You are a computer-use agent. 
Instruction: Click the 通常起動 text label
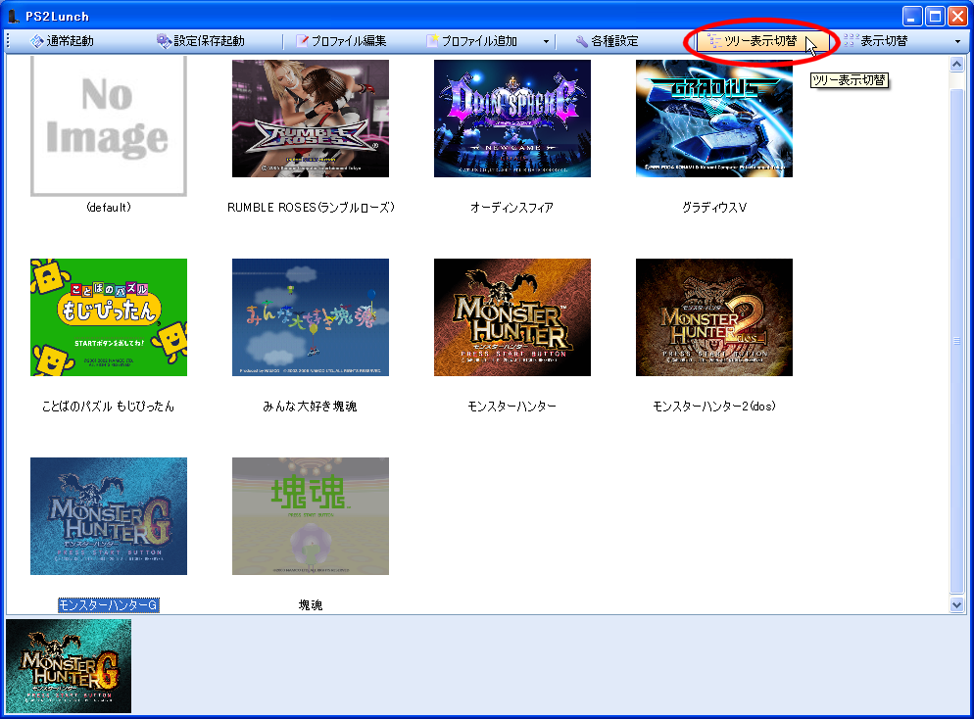pos(71,41)
